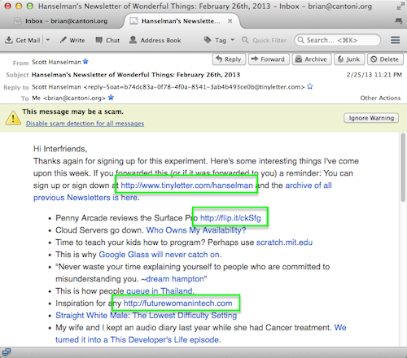407x358 pixels.
Task: Toggle the Quick Filter button
Action: [x=264, y=41]
